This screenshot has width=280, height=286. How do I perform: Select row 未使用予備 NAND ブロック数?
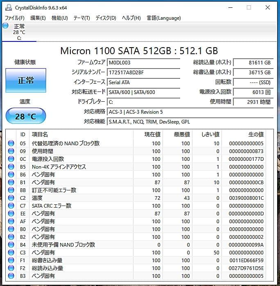136,245
